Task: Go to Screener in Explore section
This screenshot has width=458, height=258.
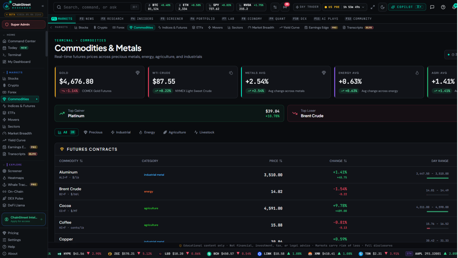Action: [x=15, y=171]
